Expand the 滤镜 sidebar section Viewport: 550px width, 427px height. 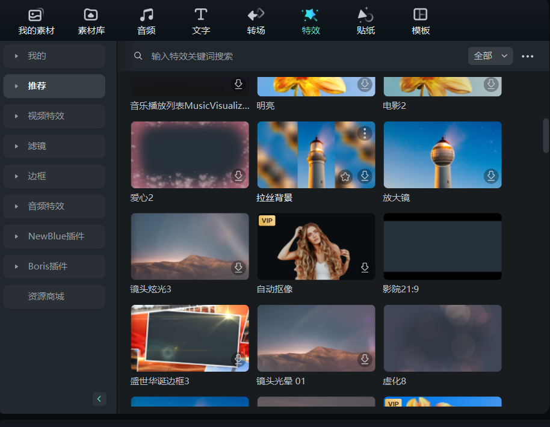point(54,146)
